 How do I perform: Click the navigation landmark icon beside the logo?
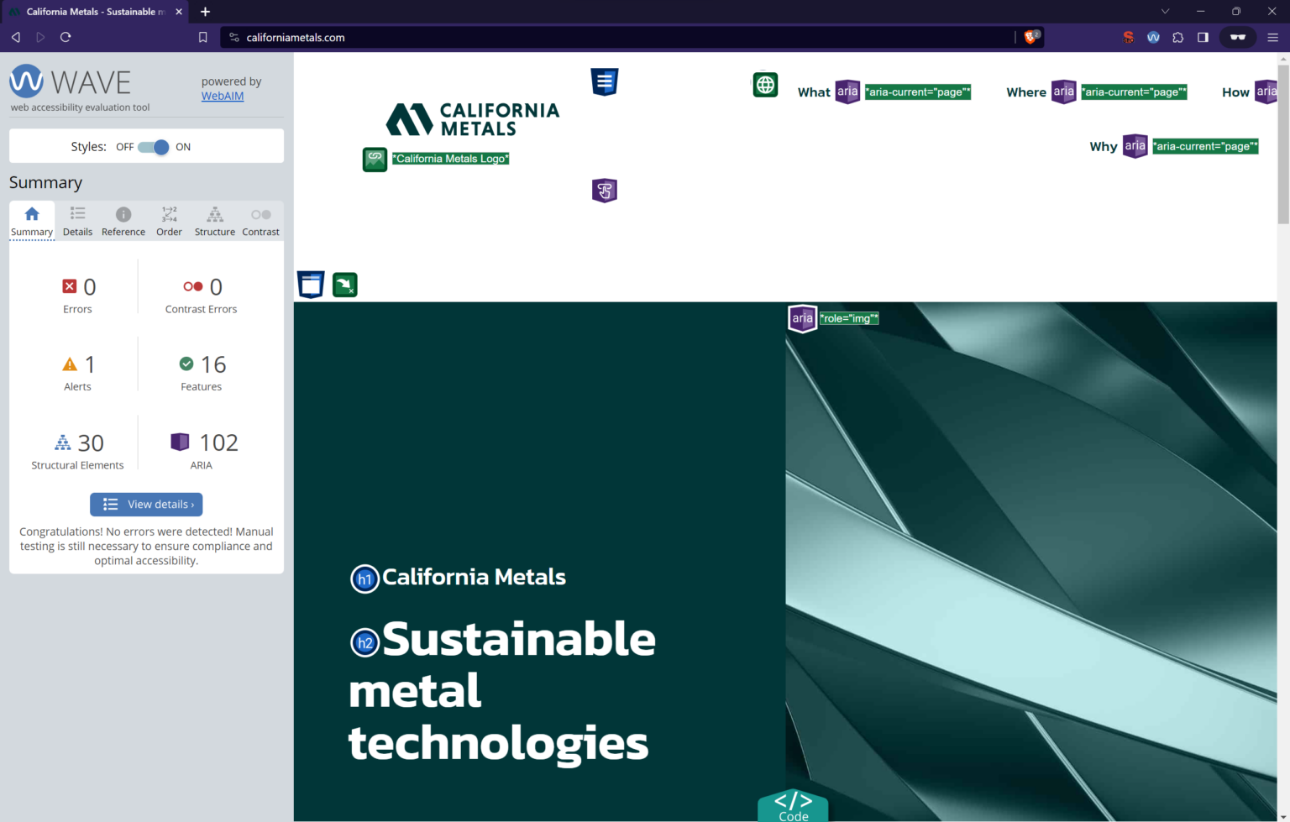[x=605, y=81]
